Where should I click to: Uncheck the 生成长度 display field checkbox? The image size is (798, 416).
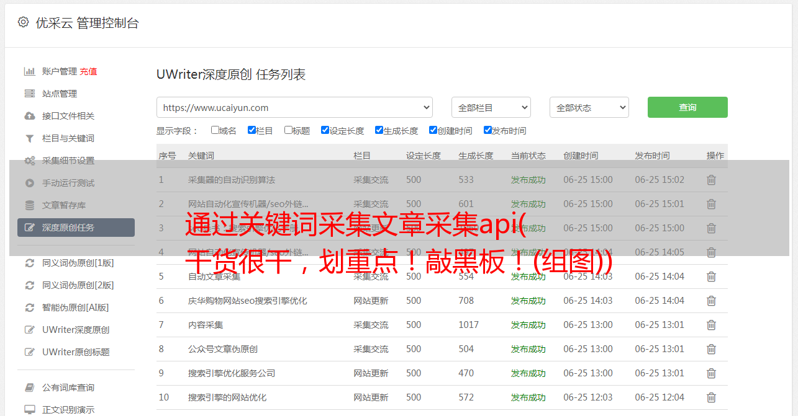coord(379,130)
